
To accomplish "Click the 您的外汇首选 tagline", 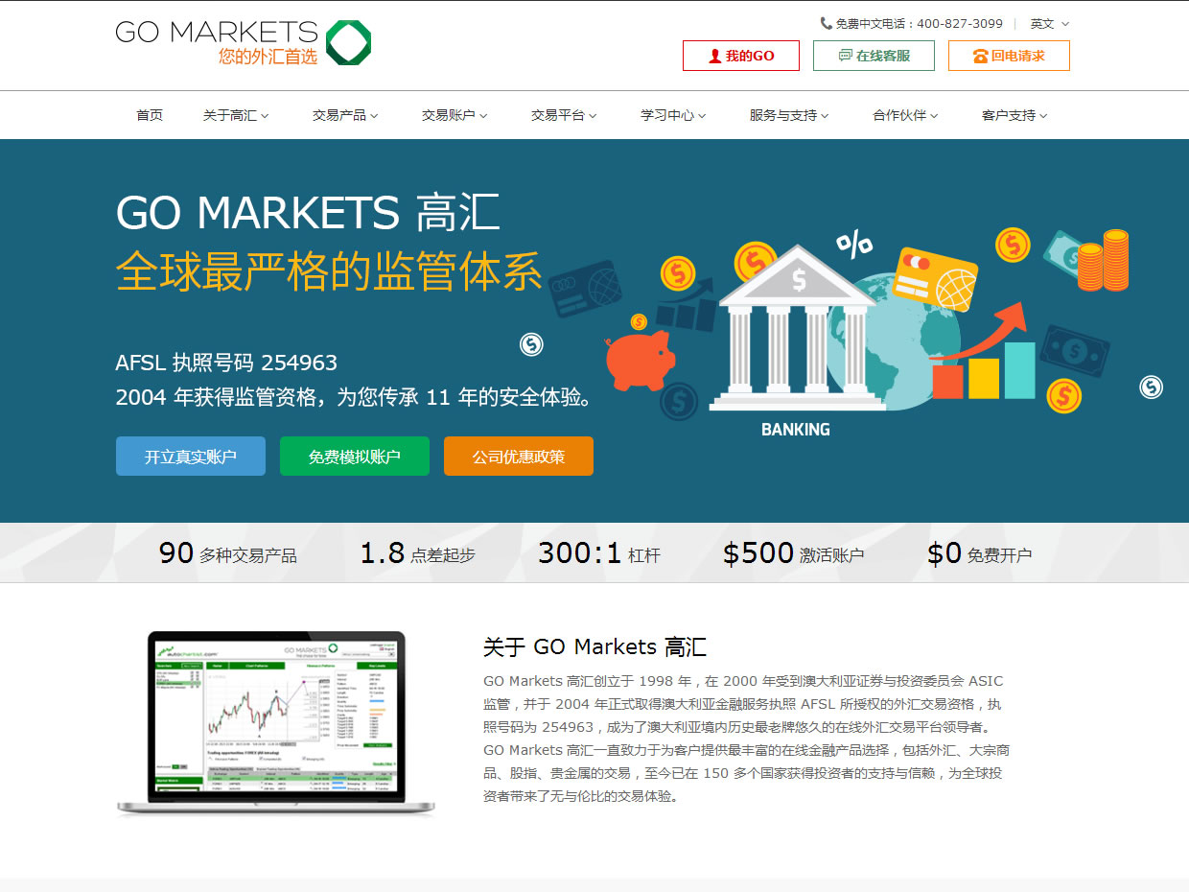I will pyautogui.click(x=268, y=57).
